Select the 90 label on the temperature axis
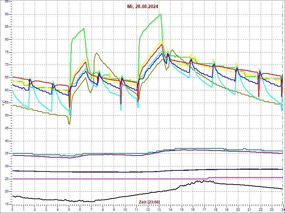 [x=6, y=15]
